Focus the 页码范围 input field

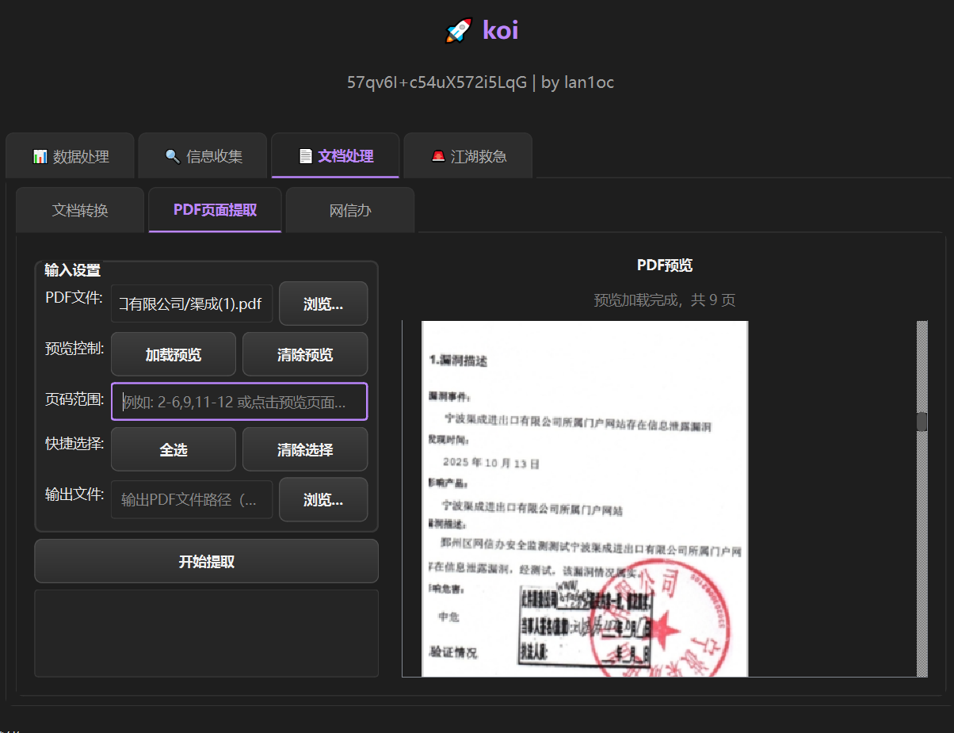pos(239,403)
